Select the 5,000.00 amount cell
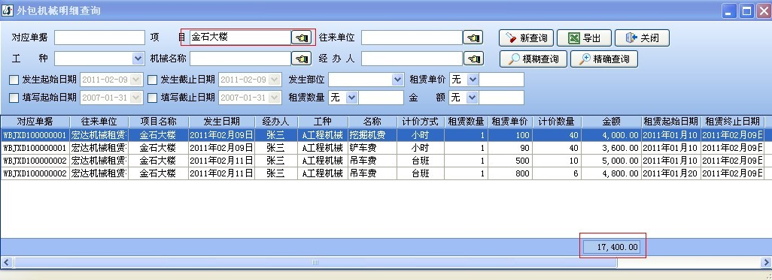 coord(612,161)
